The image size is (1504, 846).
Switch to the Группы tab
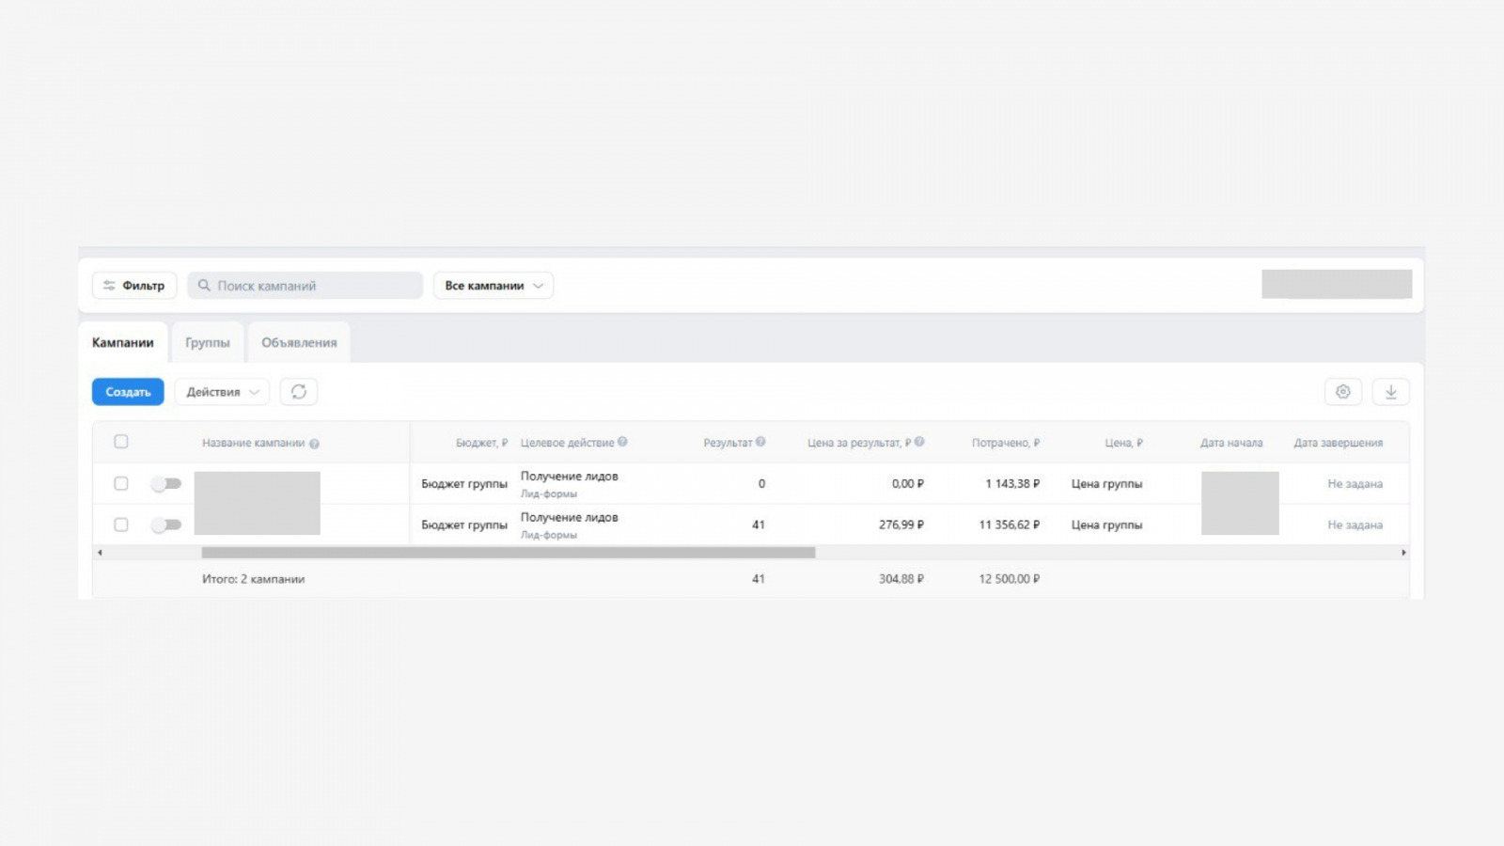coord(208,343)
